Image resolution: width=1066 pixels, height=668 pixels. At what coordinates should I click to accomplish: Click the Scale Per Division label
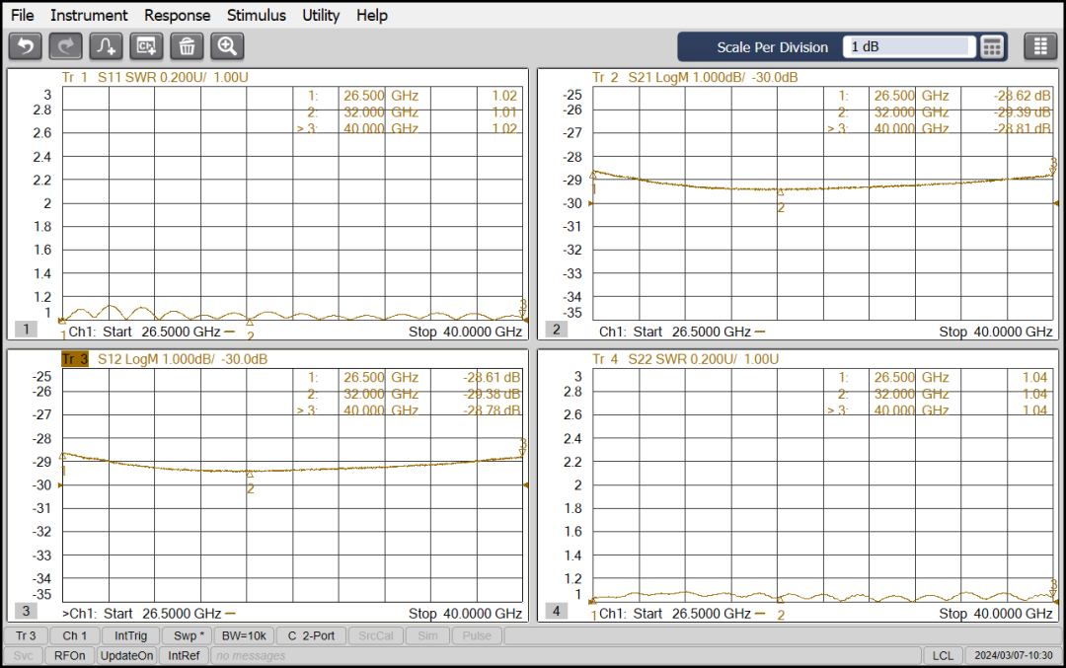coord(772,47)
